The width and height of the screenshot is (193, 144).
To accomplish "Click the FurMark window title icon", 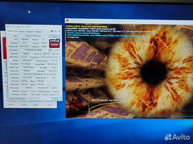I will pos(67,21).
